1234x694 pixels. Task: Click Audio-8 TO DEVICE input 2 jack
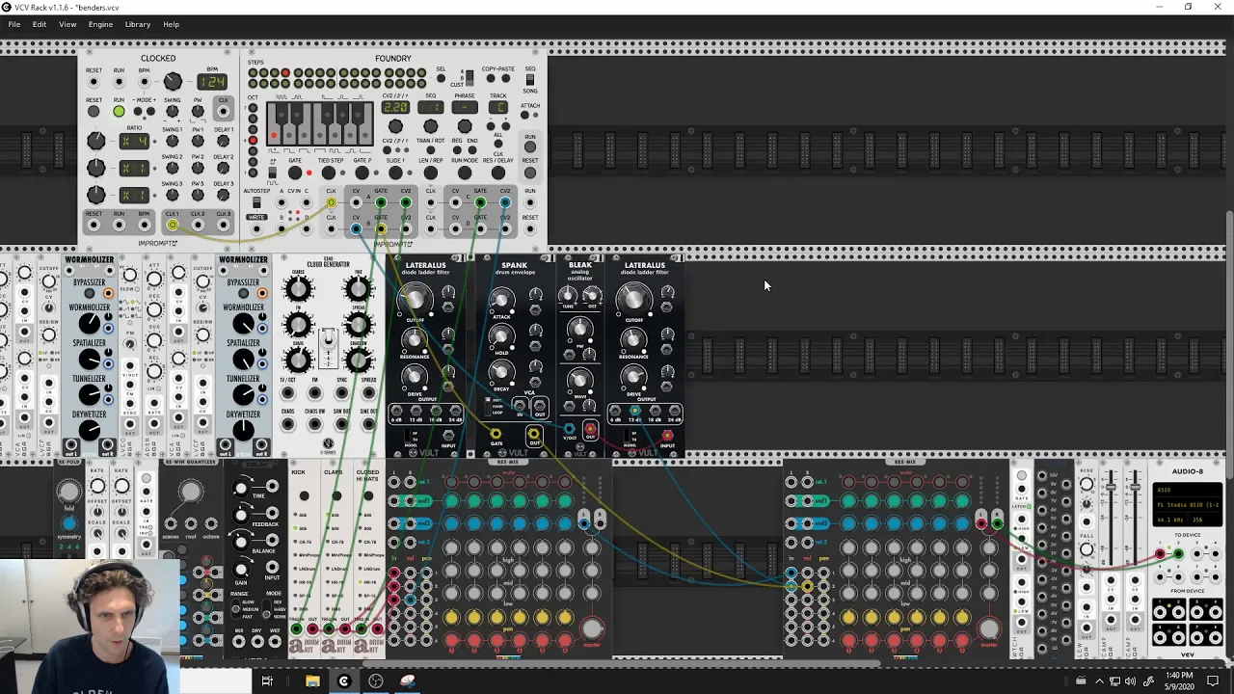tap(1178, 553)
